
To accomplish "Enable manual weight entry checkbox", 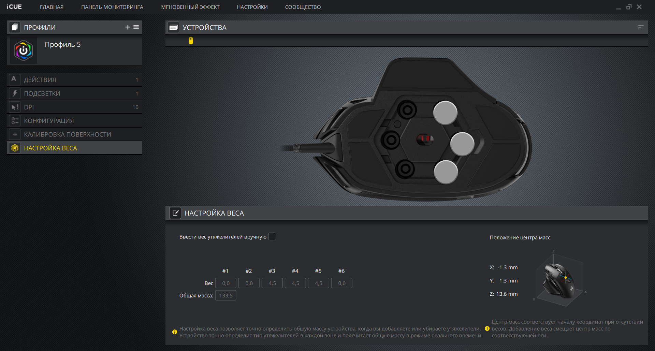I will click(272, 236).
